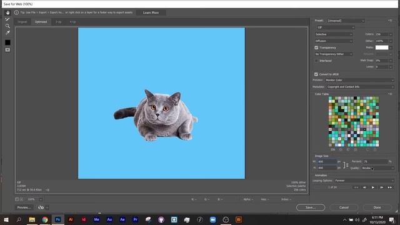Open the Color Table panel menu

point(390,94)
